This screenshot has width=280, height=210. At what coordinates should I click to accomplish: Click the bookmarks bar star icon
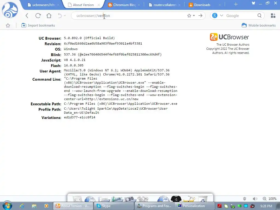coord(8,25)
